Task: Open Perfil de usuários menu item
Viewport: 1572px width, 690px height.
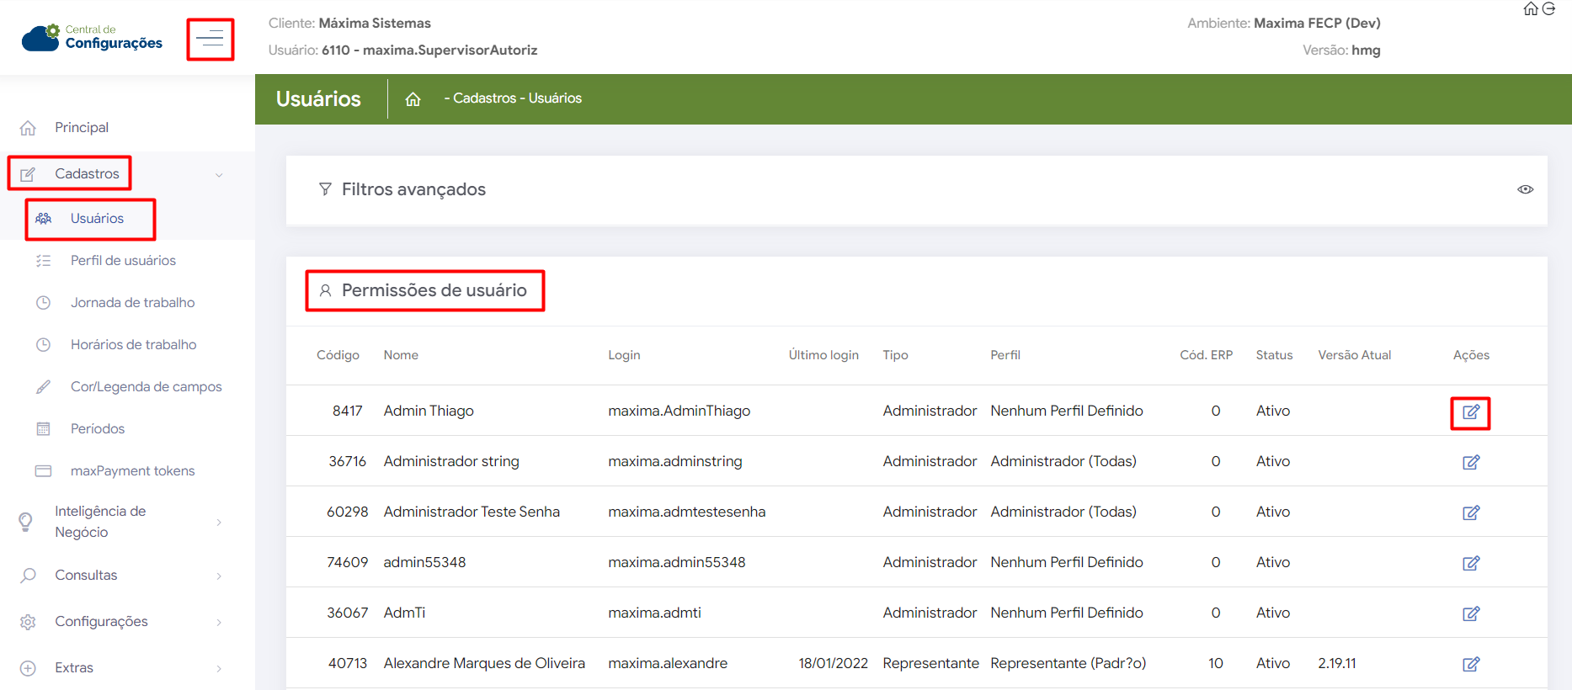Action: (x=123, y=261)
